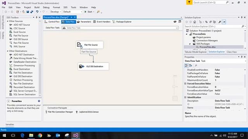Open the Debug menu
The height and width of the screenshot is (139, 248).
pos(46,7)
